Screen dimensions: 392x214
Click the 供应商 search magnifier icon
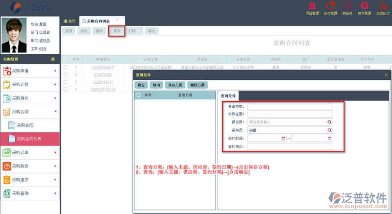329,122
